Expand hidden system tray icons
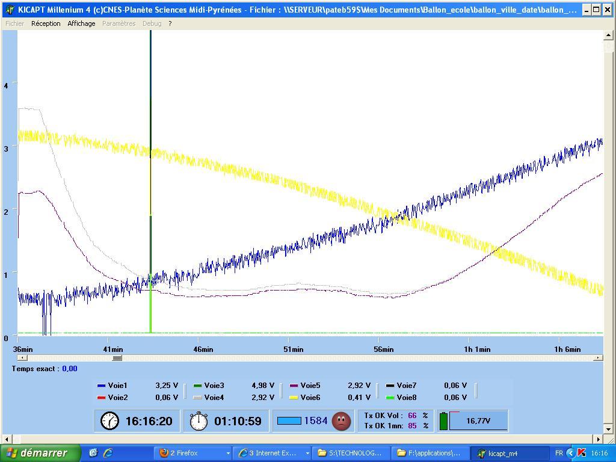The image size is (616, 462). [x=570, y=453]
